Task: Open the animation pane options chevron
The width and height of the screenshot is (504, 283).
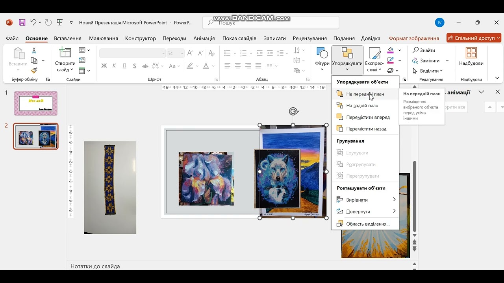Action: (x=481, y=92)
